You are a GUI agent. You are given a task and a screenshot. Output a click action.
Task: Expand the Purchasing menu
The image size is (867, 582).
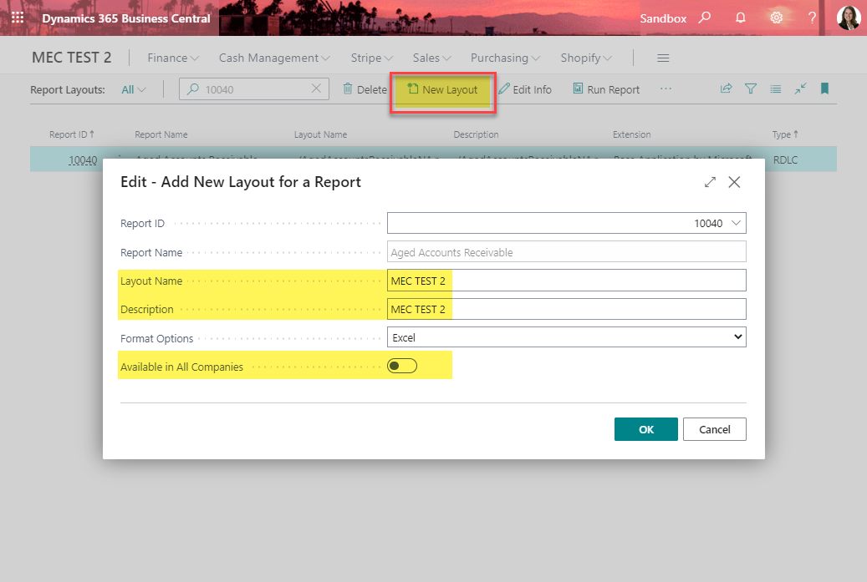pos(505,58)
